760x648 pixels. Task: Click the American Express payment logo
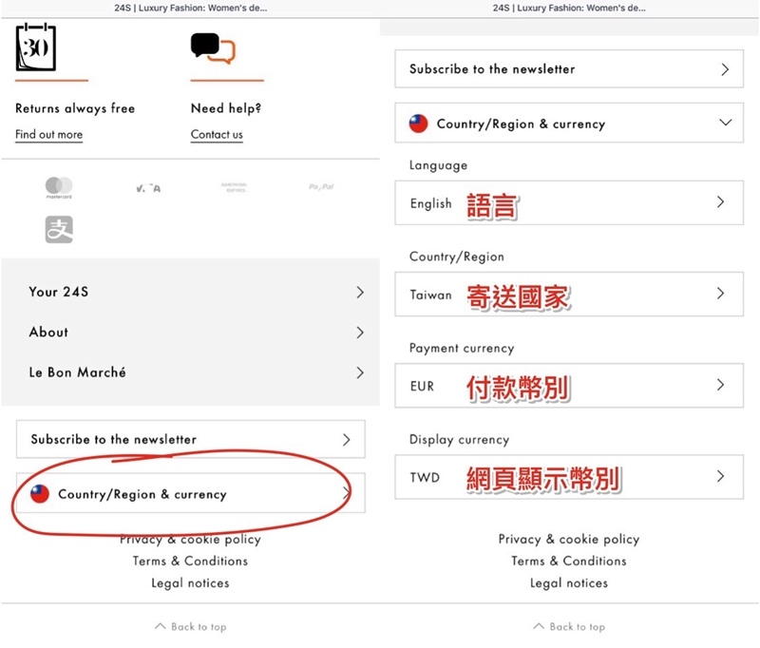[x=234, y=187]
